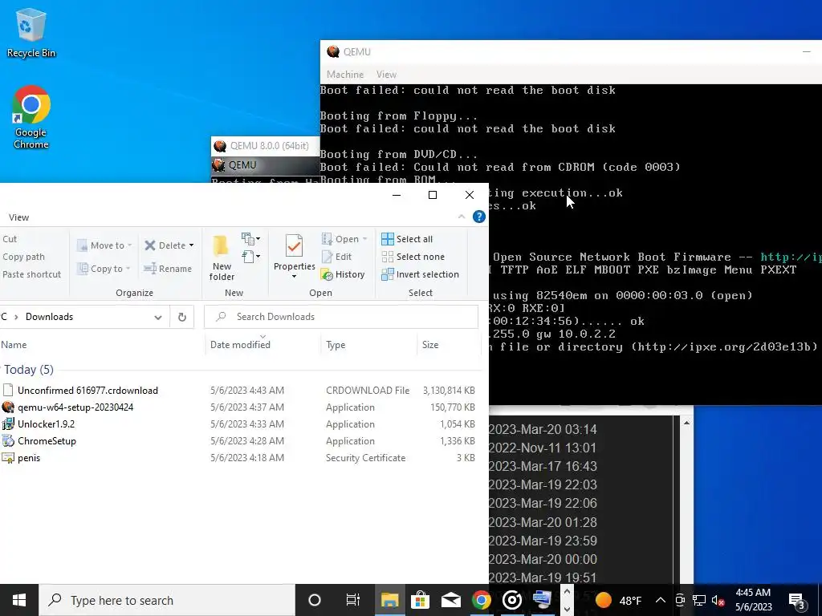Image resolution: width=822 pixels, height=616 pixels.
Task: Click the scroll up arrow in the background listing window
Action: click(x=686, y=422)
